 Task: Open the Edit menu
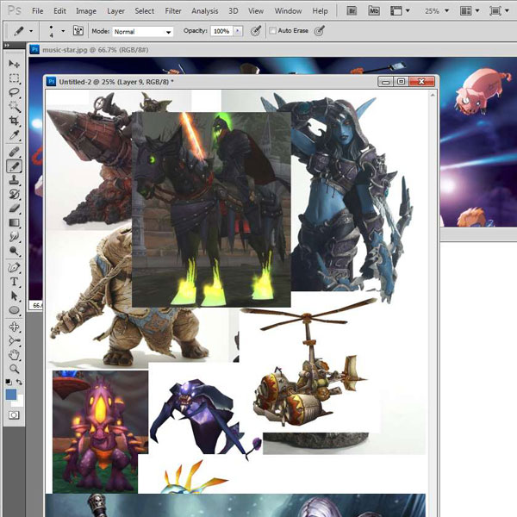(x=59, y=11)
